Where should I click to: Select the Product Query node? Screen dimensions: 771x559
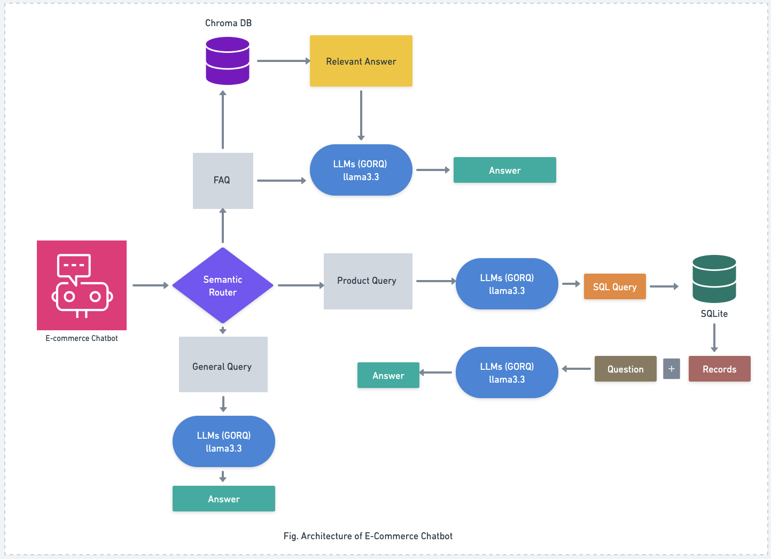tap(368, 281)
